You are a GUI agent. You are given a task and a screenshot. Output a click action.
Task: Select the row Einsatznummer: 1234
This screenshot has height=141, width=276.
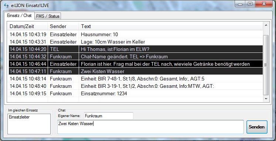tap(136, 93)
